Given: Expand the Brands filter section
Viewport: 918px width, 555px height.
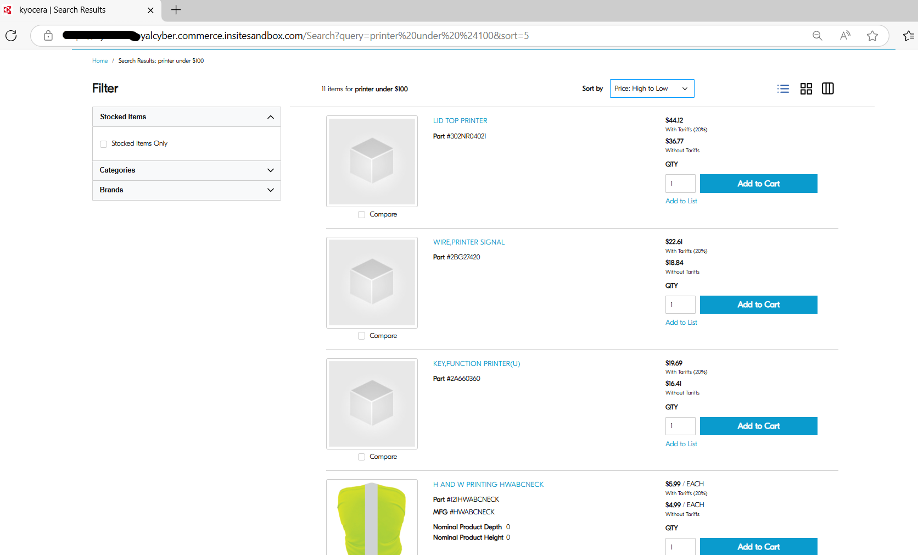Looking at the screenshot, I should (x=187, y=190).
